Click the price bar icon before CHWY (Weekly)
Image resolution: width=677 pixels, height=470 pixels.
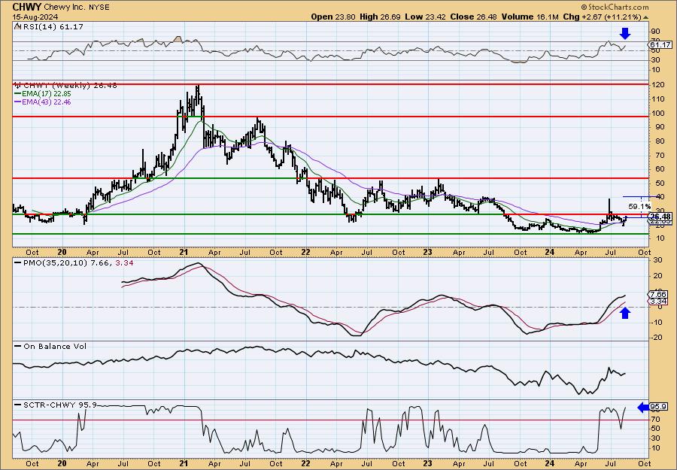click(18, 85)
